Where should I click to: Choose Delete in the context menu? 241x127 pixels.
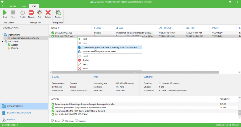[x=110, y=69]
